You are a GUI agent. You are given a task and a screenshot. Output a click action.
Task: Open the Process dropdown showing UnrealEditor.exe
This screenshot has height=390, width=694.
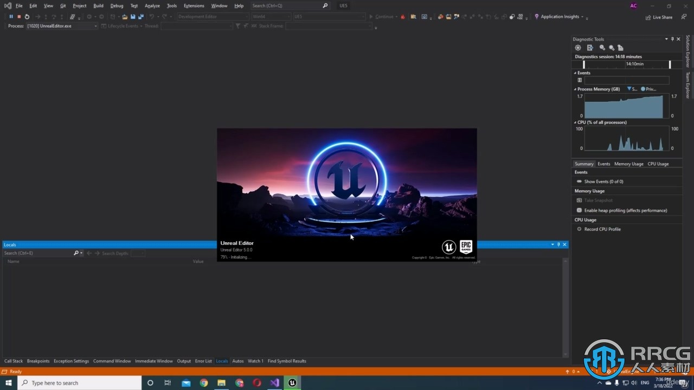pos(62,26)
